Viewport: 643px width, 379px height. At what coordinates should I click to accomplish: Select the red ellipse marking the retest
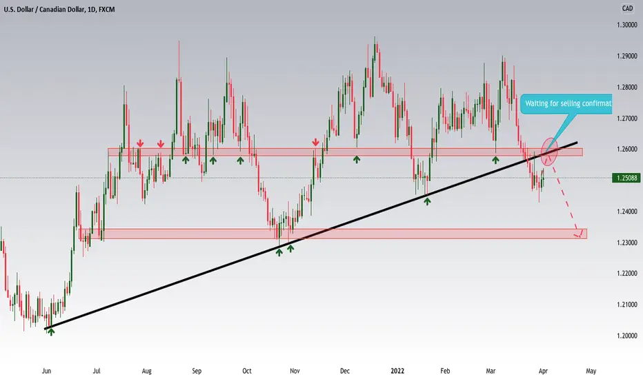549,152
